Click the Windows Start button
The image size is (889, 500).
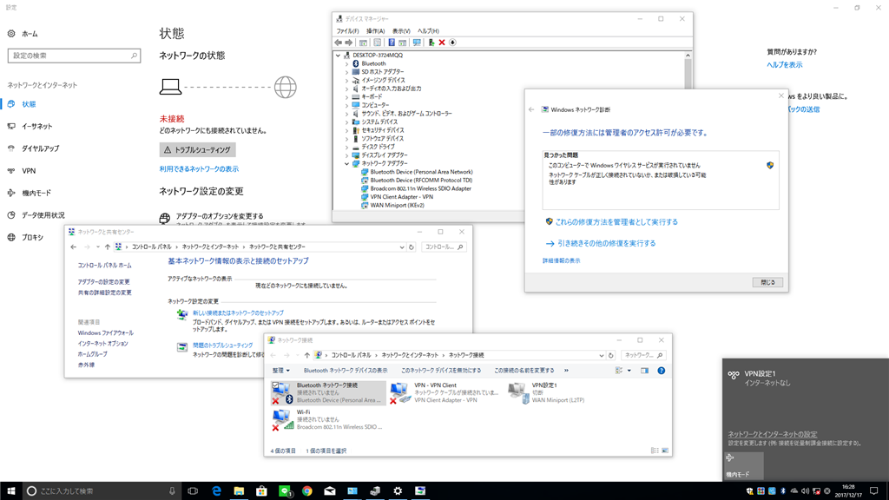coord(10,491)
